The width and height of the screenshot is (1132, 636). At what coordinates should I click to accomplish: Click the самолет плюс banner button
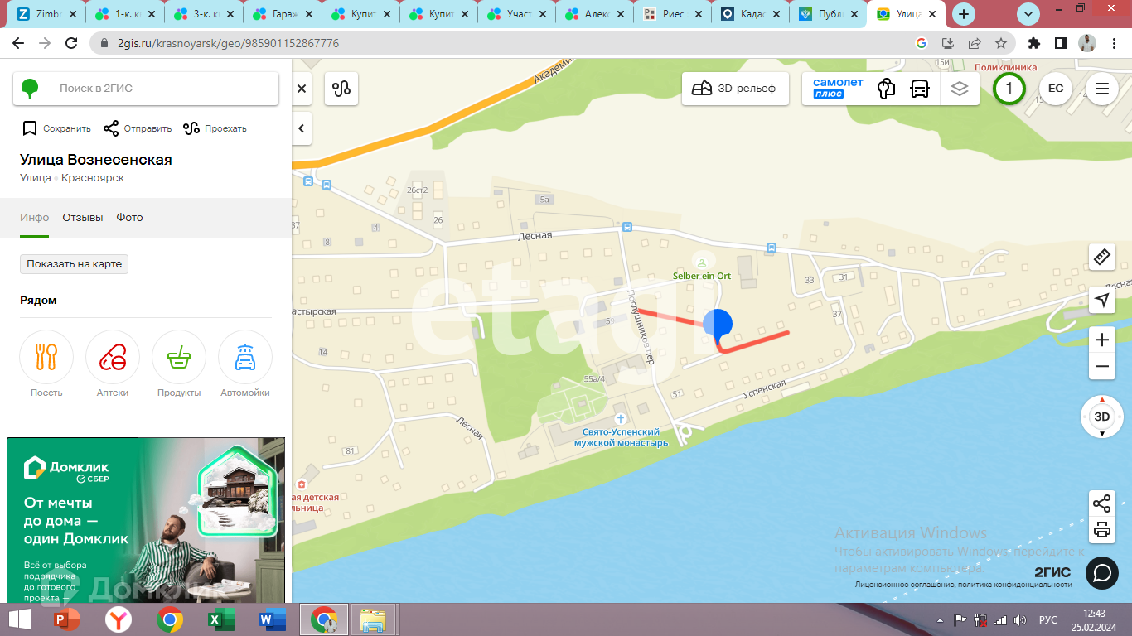pos(838,89)
